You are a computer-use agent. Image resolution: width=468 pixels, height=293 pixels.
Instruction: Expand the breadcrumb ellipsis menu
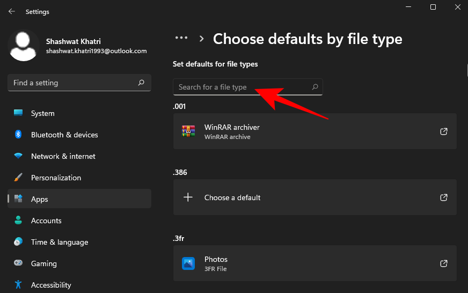[181, 38]
